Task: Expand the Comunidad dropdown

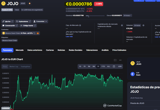Action: (x=40, y=21)
